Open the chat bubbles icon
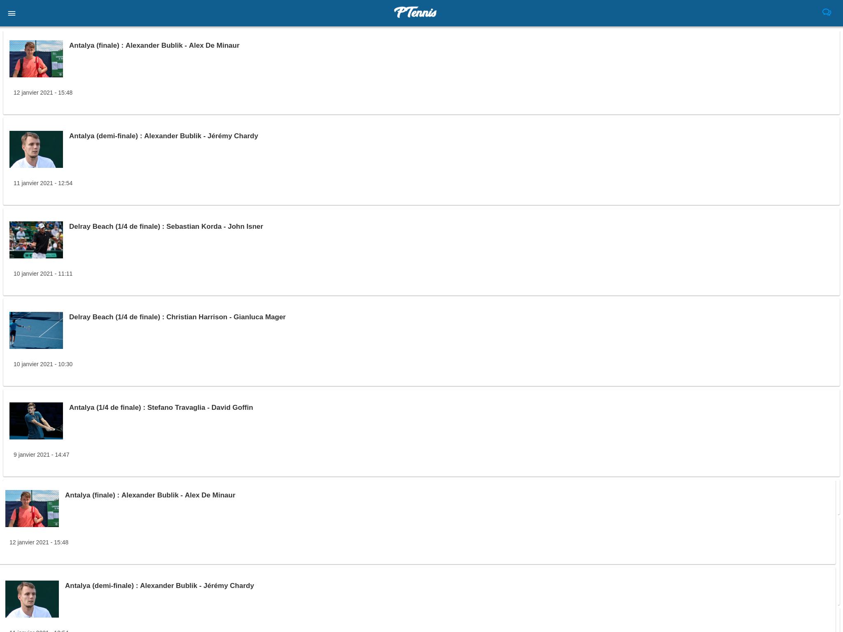The height and width of the screenshot is (632, 843). 827,12
